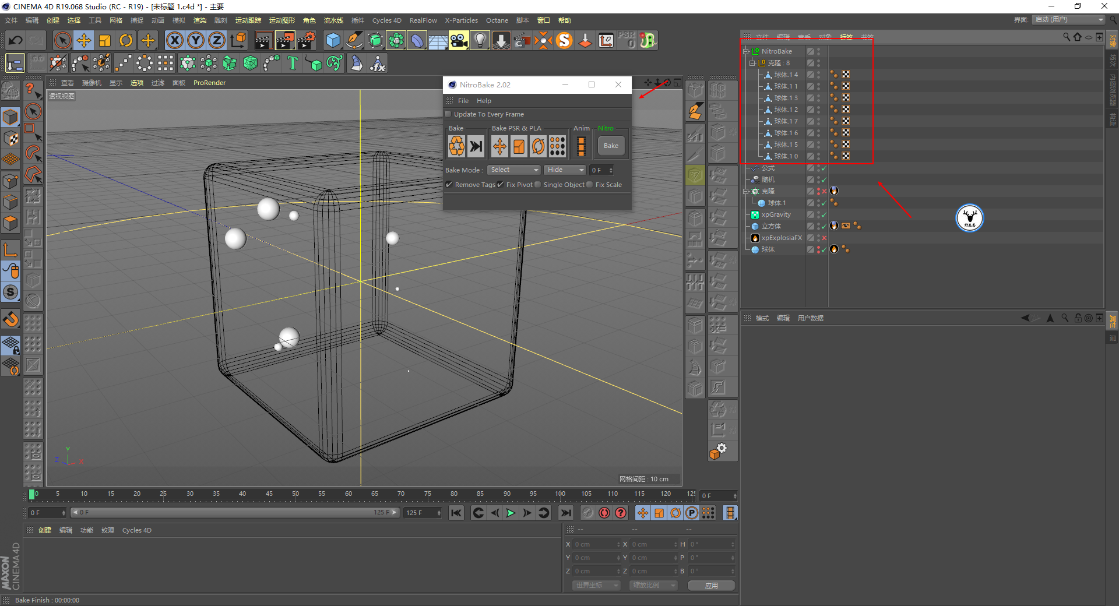
Task: Click the orange S icon in the toolbar
Action: 564,40
